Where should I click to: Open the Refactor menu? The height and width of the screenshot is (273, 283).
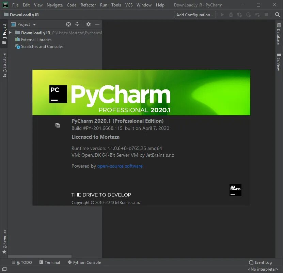tap(88, 5)
